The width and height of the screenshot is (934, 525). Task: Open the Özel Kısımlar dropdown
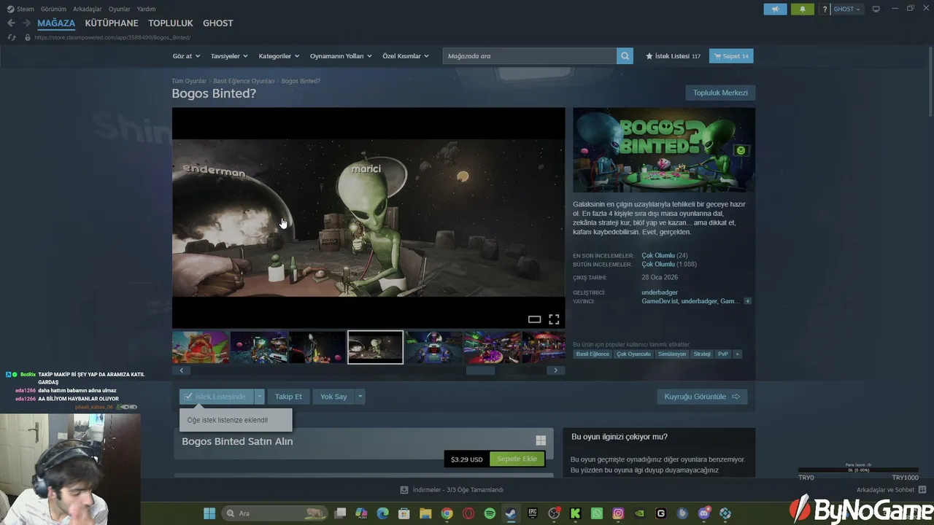click(406, 56)
